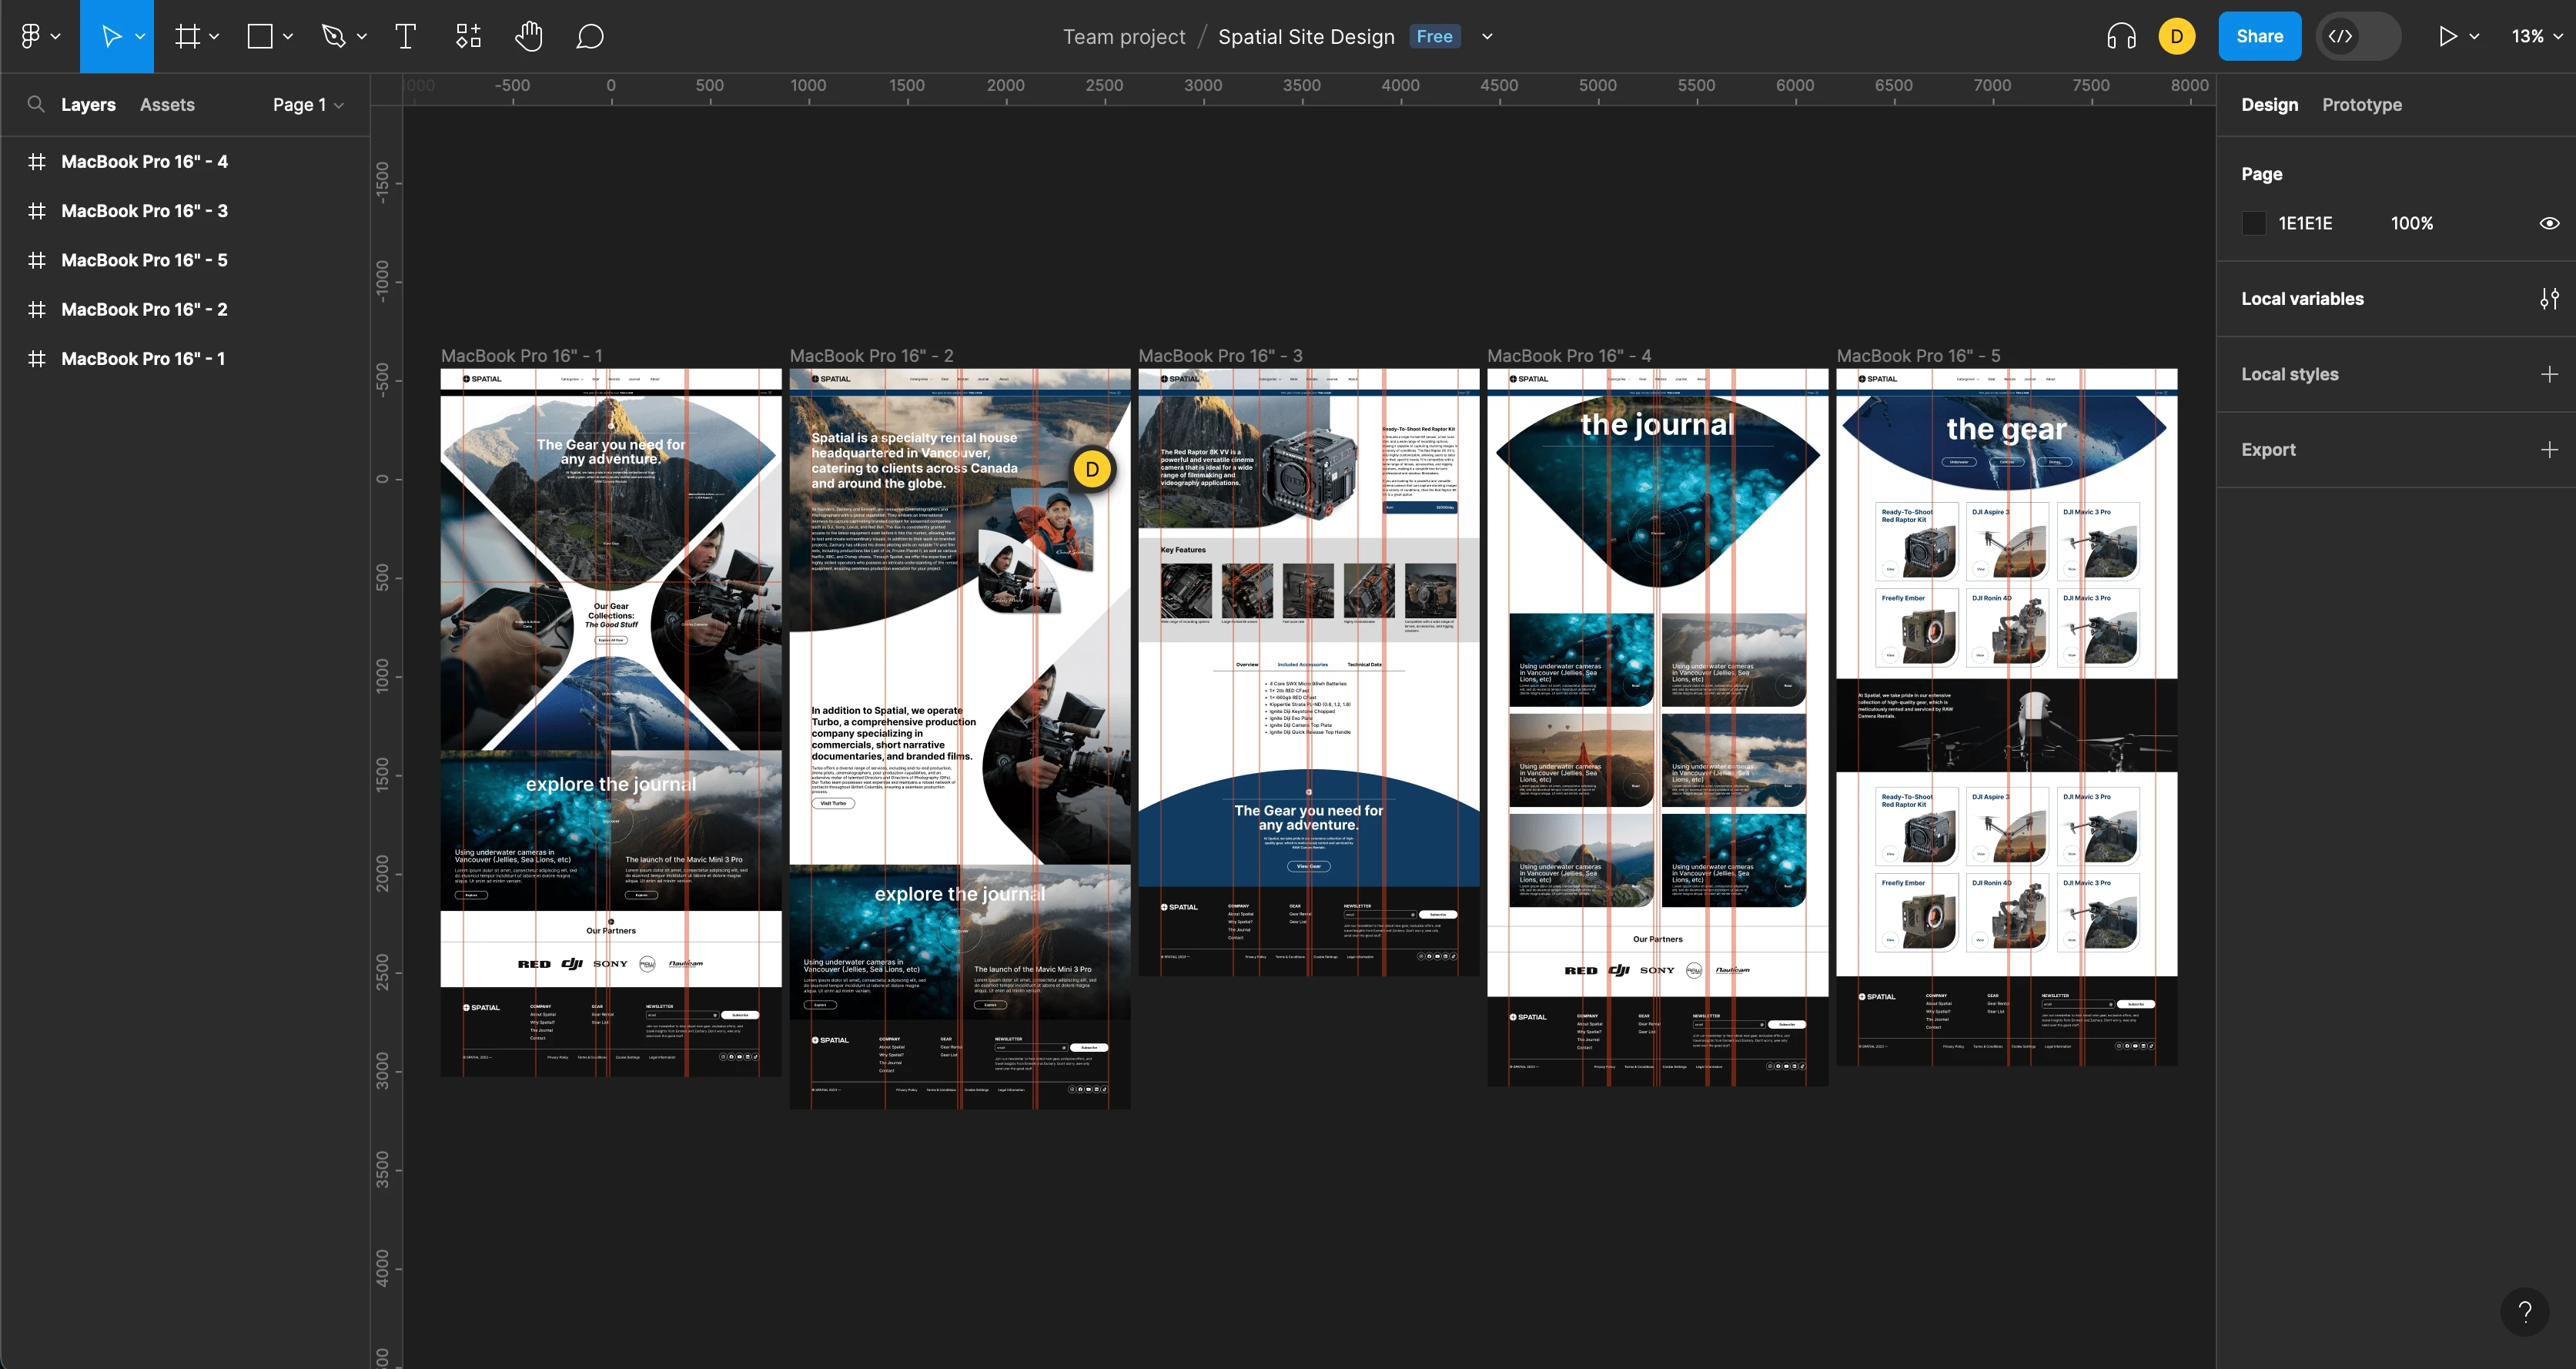The image size is (2576, 1369).
Task: Select the Pen tool
Action: tap(334, 37)
